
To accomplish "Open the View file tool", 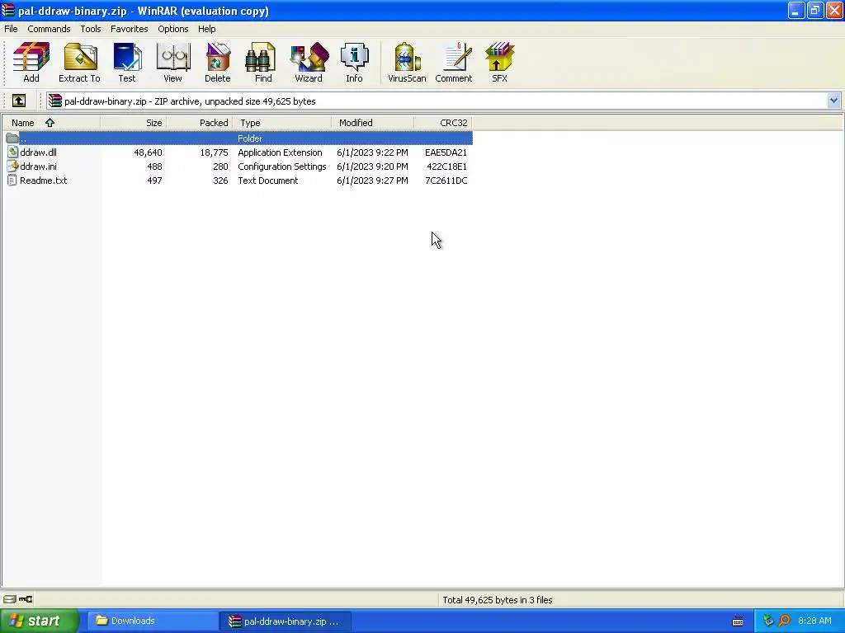I will click(x=173, y=63).
